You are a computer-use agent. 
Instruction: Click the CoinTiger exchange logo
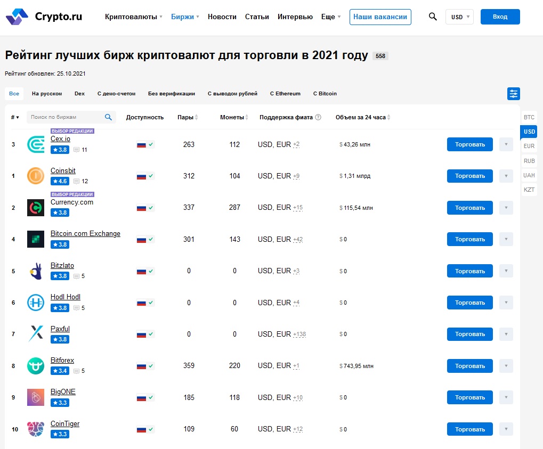coord(36,429)
